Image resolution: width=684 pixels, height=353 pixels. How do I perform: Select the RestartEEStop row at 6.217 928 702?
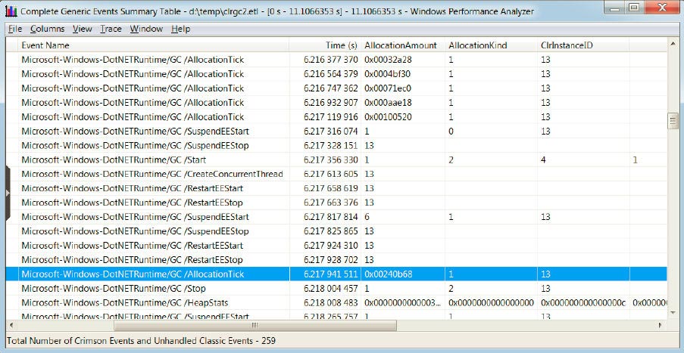pos(336,260)
